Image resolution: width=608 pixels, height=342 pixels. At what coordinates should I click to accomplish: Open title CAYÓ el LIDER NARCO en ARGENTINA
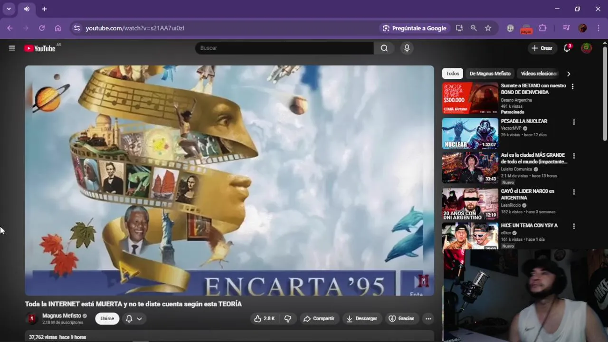(527, 194)
